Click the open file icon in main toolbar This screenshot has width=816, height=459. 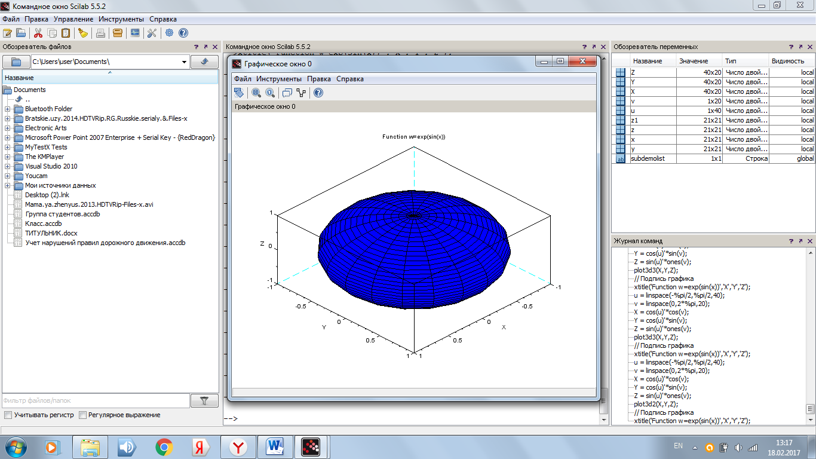pos(21,33)
